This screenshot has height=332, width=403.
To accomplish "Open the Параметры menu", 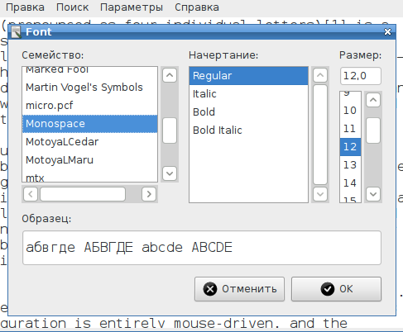I will click(x=132, y=7).
